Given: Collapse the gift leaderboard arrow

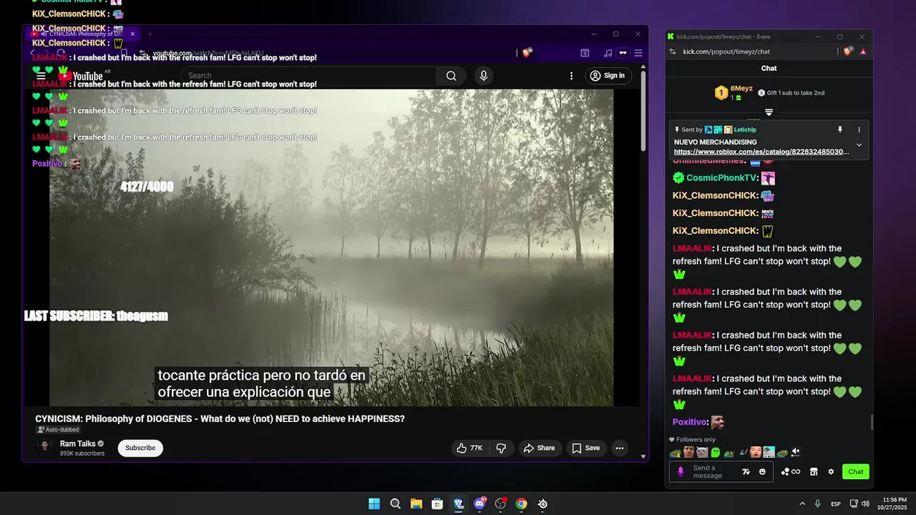Looking at the screenshot, I should 769,112.
